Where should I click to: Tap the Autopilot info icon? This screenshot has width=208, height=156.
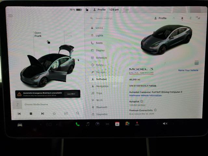(x=142, y=101)
